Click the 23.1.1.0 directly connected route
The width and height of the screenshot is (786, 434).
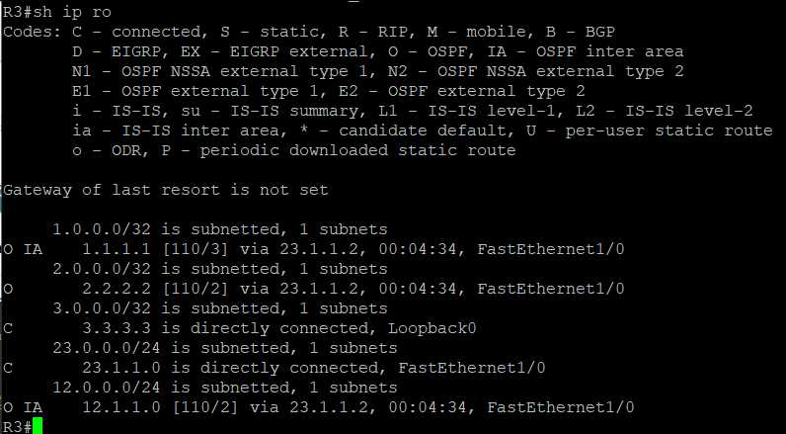pos(274,368)
